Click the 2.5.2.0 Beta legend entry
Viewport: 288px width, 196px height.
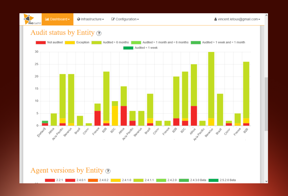[222, 180]
